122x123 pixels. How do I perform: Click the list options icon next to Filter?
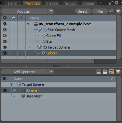(112, 11)
